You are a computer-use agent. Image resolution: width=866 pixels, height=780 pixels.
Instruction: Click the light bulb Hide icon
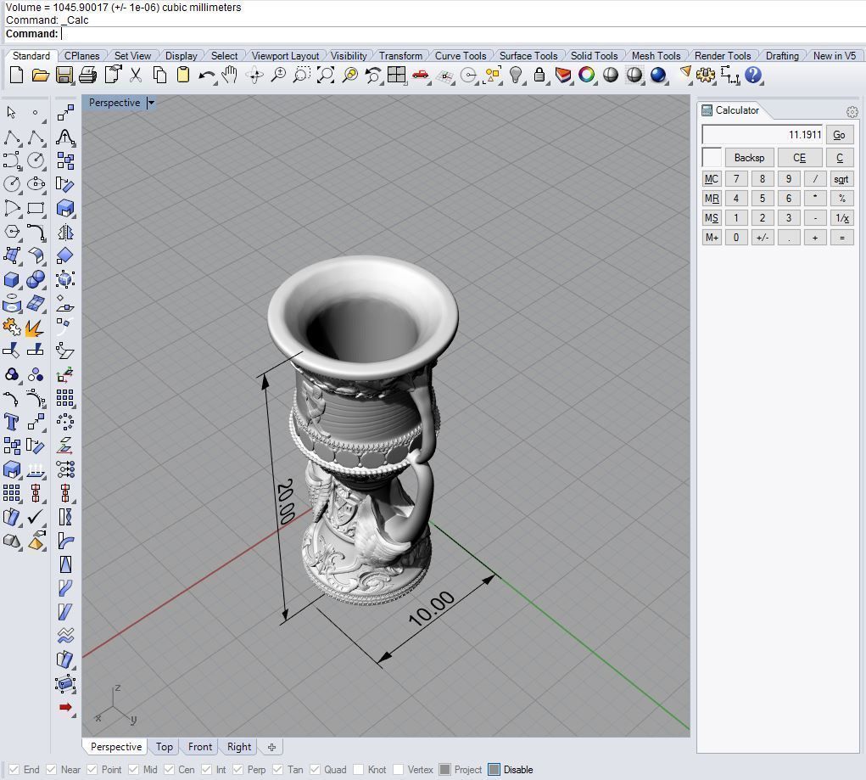pos(516,75)
